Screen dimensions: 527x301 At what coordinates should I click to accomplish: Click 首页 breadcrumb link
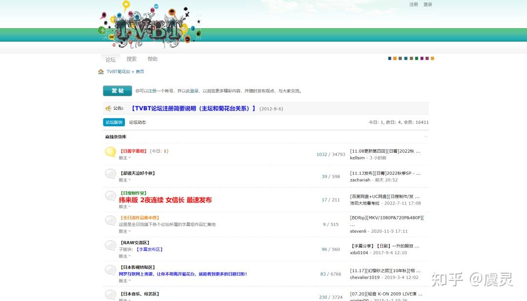pos(140,72)
